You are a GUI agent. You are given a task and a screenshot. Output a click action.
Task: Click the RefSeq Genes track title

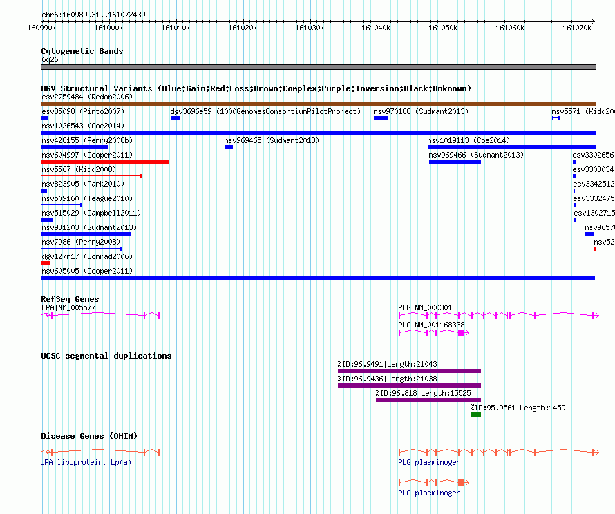tap(70, 299)
